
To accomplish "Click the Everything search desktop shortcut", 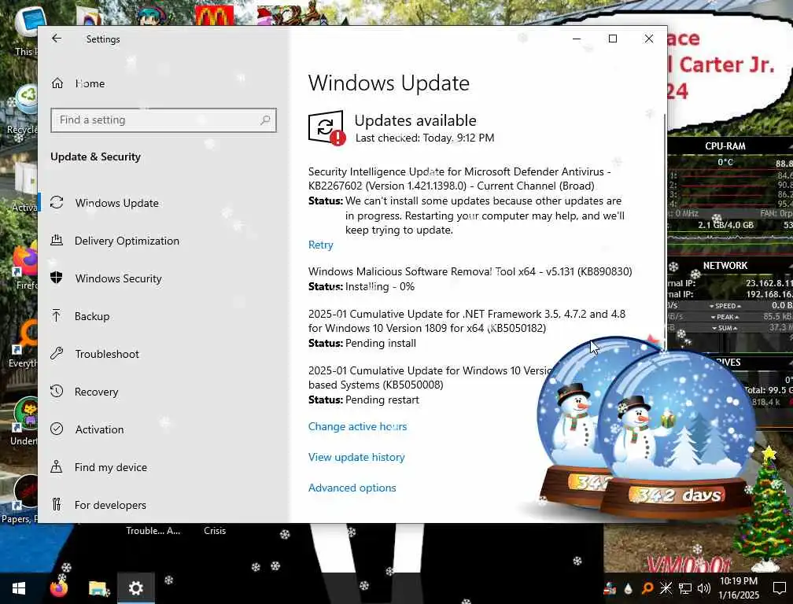I will coord(26,336).
